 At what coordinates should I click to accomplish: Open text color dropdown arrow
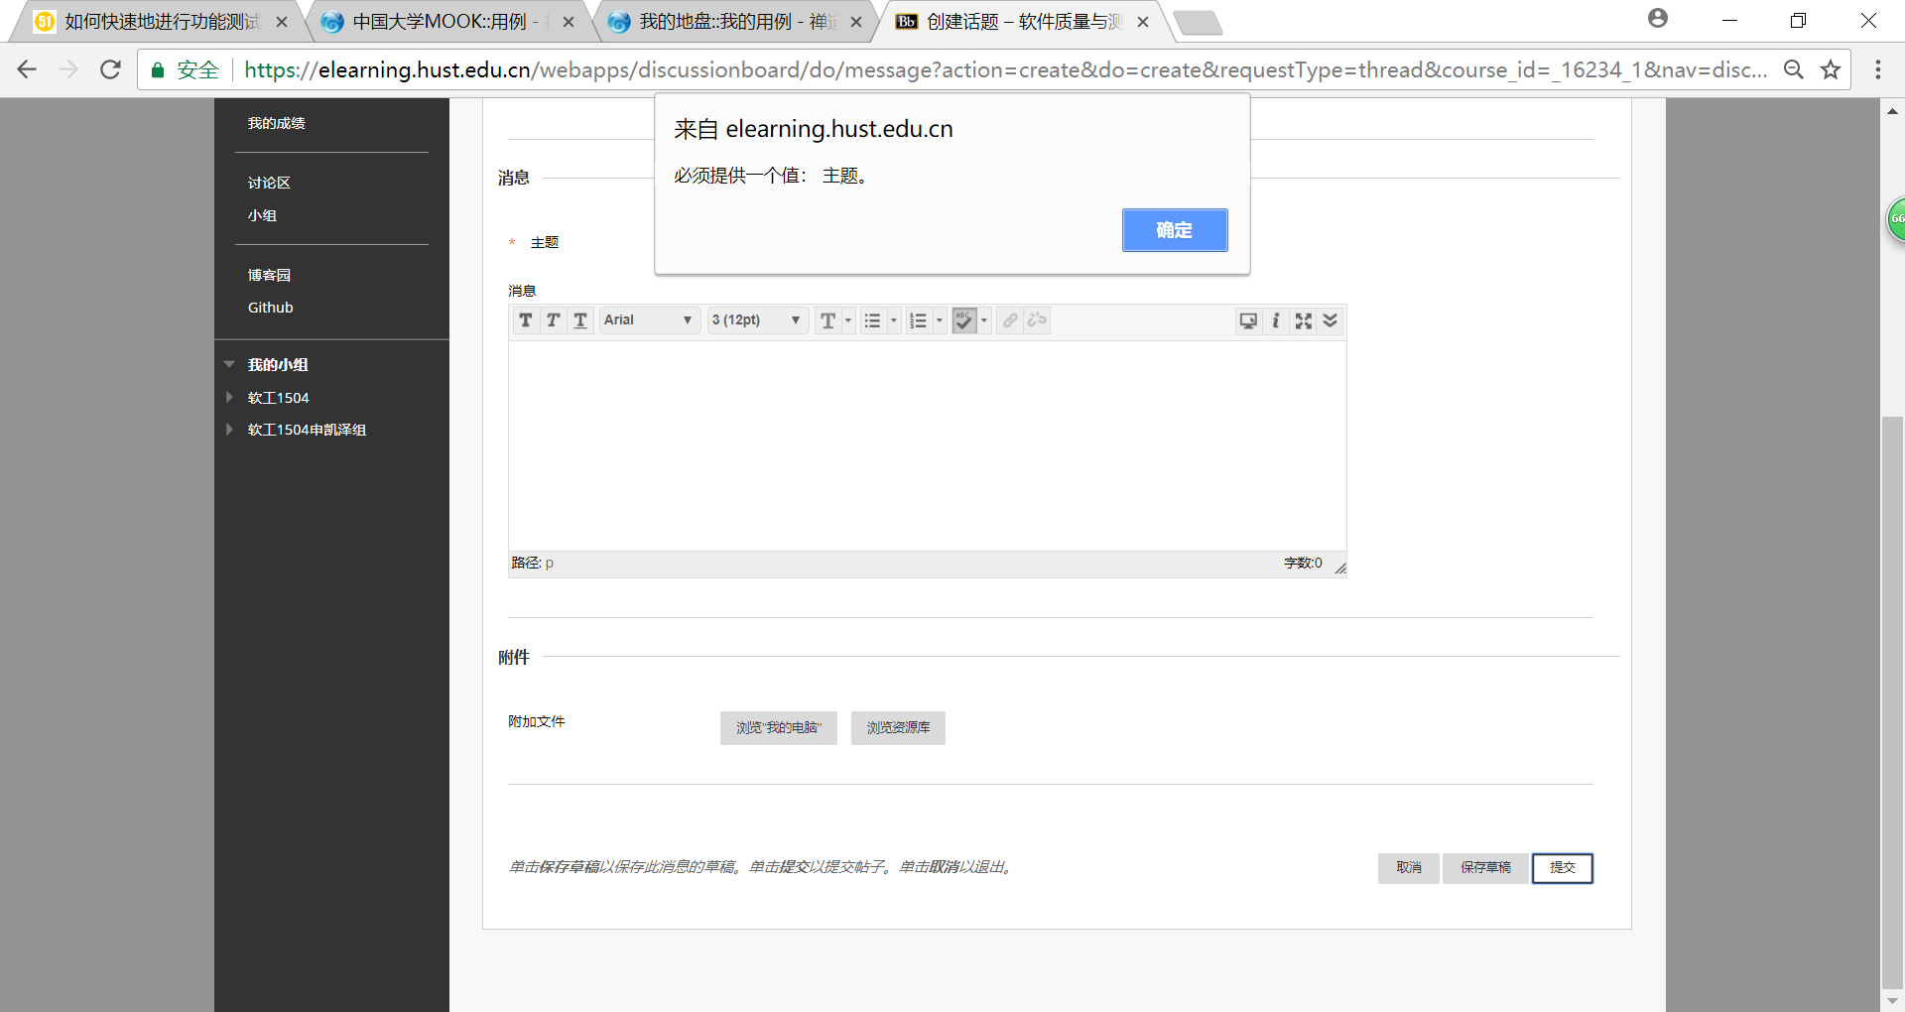point(848,320)
